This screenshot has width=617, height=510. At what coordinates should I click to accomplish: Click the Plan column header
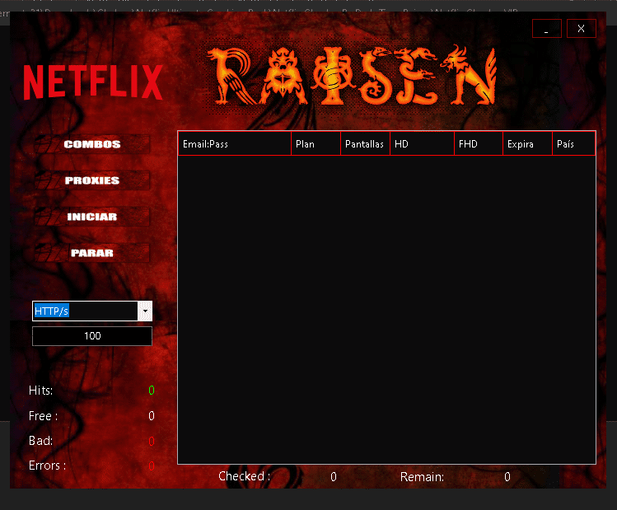click(316, 144)
